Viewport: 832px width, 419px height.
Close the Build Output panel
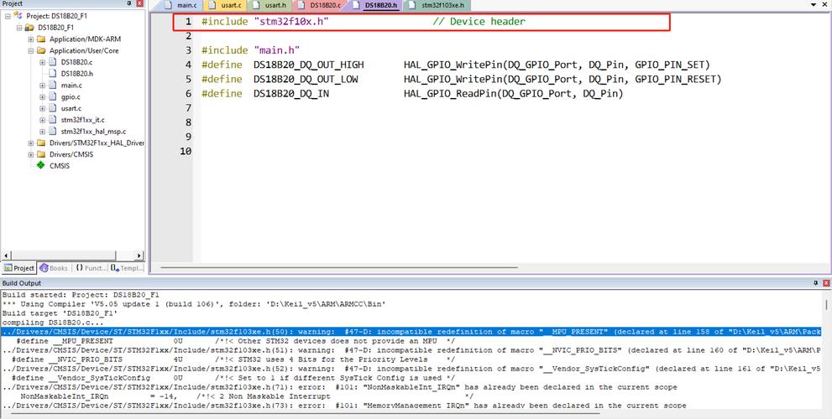coord(826,283)
